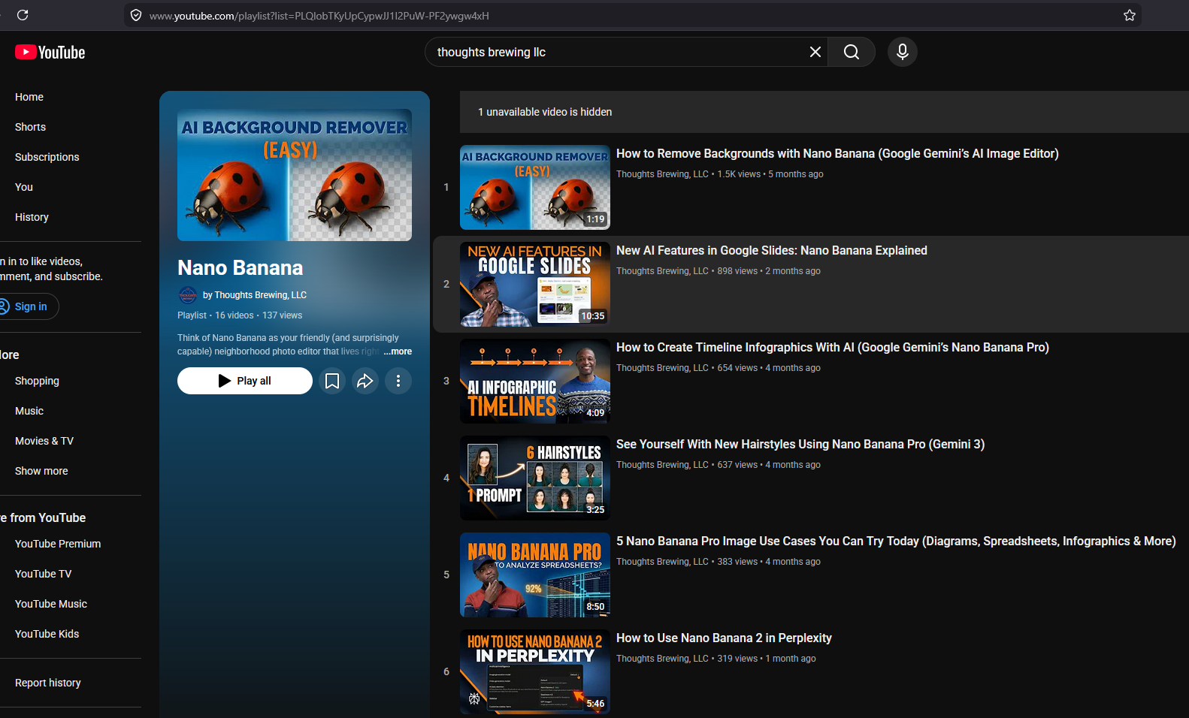1189x718 pixels.
Task: Click the Thoughts Brewing channel avatar
Action: click(188, 295)
